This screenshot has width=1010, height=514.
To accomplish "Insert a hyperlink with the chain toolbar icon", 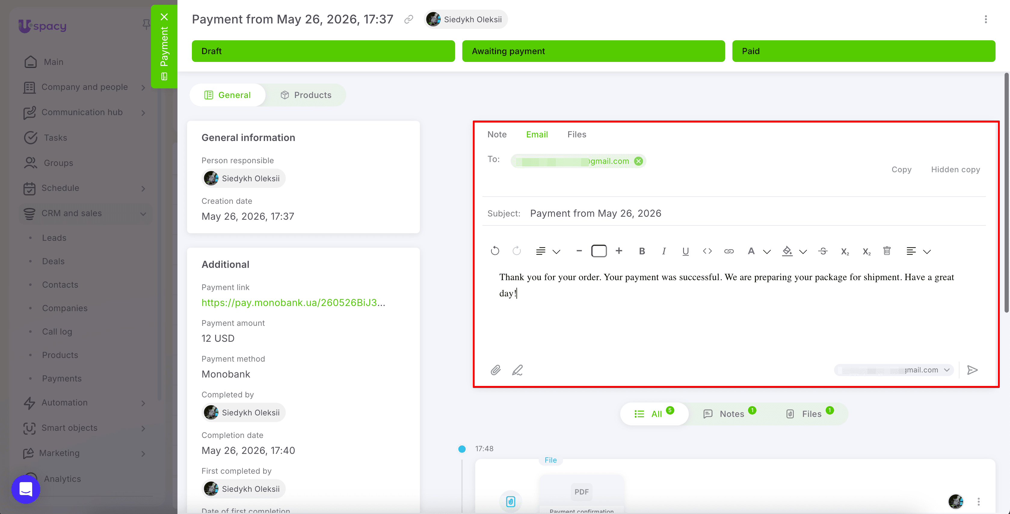I will pos(729,251).
